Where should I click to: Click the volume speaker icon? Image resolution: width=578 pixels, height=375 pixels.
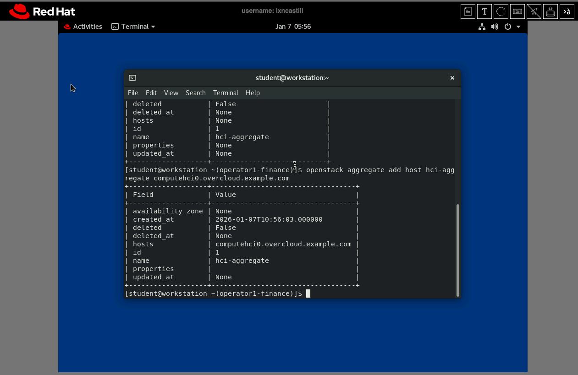click(x=495, y=27)
